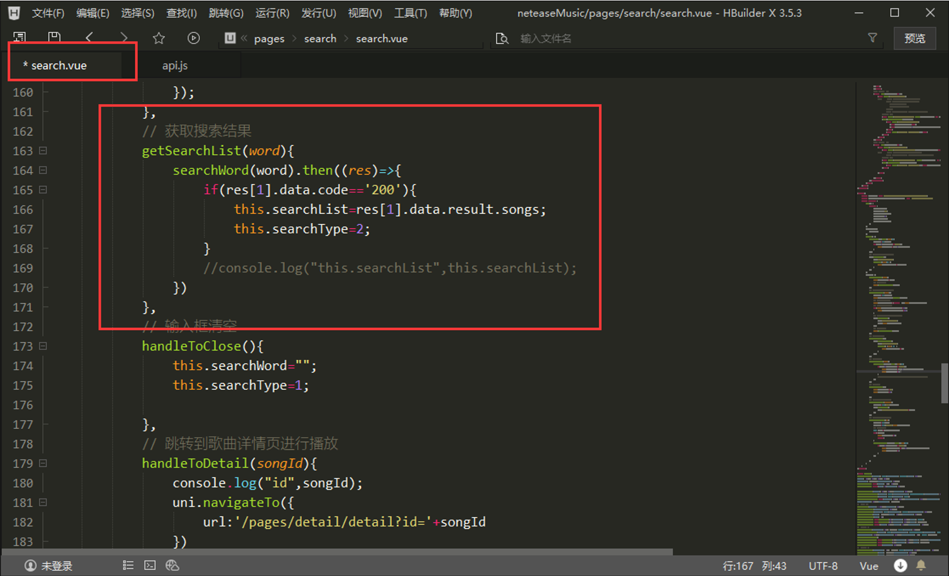The width and height of the screenshot is (949, 576).
Task: Open the 工具(T) menu
Action: (x=411, y=13)
